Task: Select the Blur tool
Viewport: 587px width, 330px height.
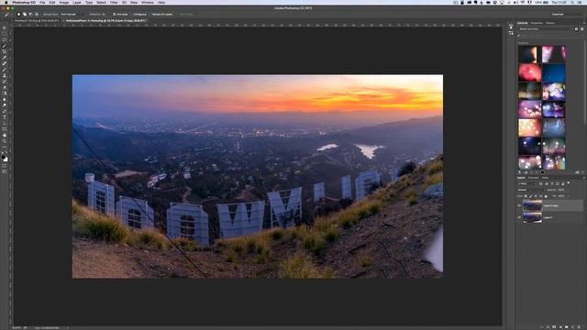Action: pyautogui.click(x=5, y=100)
